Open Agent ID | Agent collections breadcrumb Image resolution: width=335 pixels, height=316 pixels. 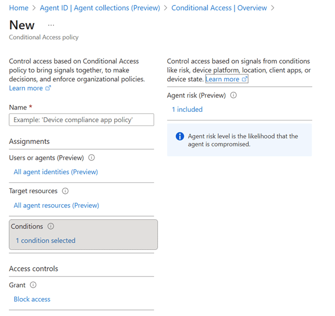point(100,8)
